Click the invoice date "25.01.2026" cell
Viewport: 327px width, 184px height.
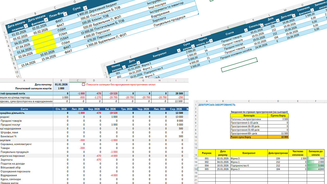[223, 169]
